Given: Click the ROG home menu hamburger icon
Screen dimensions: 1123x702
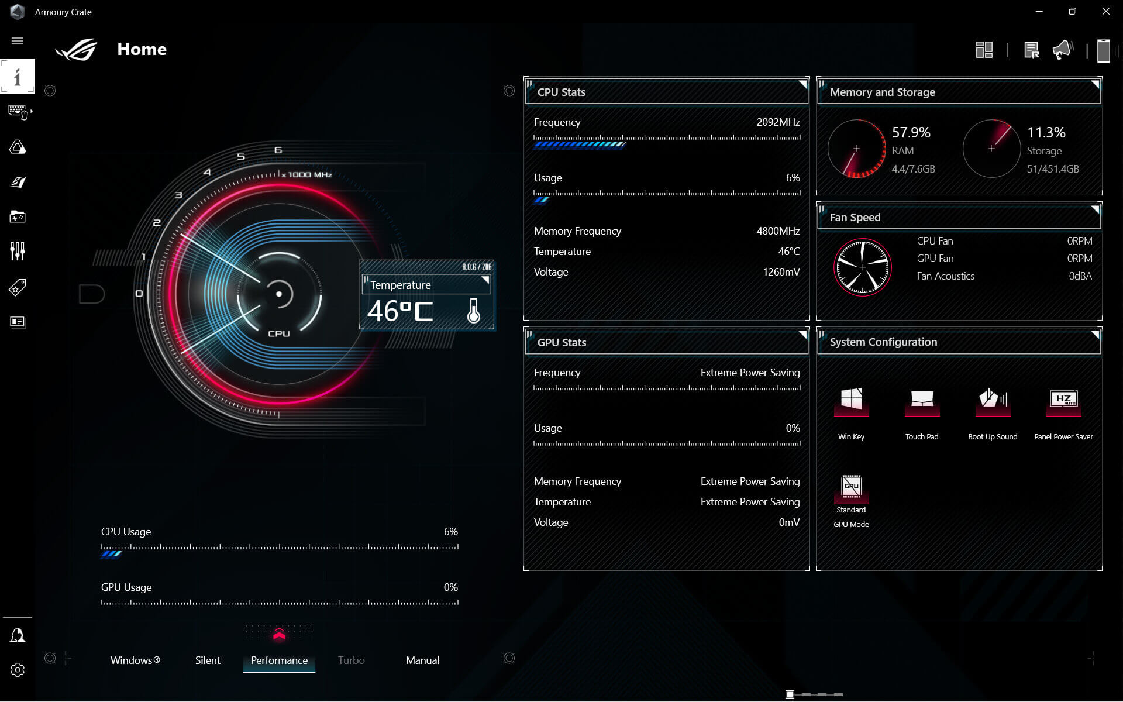Looking at the screenshot, I should [x=17, y=42].
